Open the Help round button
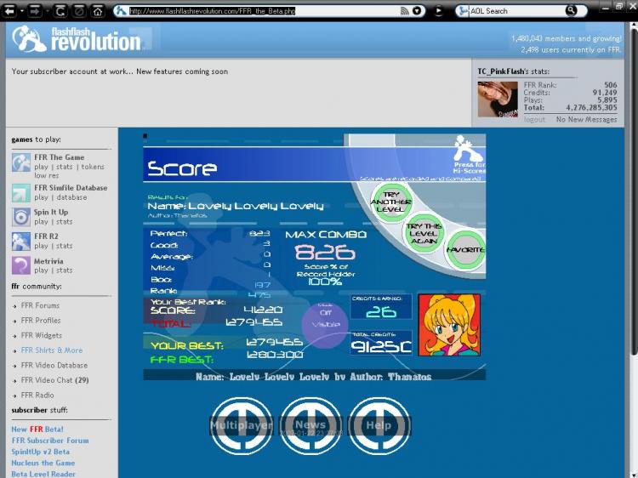638x478 pixels. pos(379,425)
